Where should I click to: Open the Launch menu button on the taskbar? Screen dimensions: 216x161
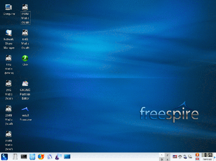[x=5, y=157]
